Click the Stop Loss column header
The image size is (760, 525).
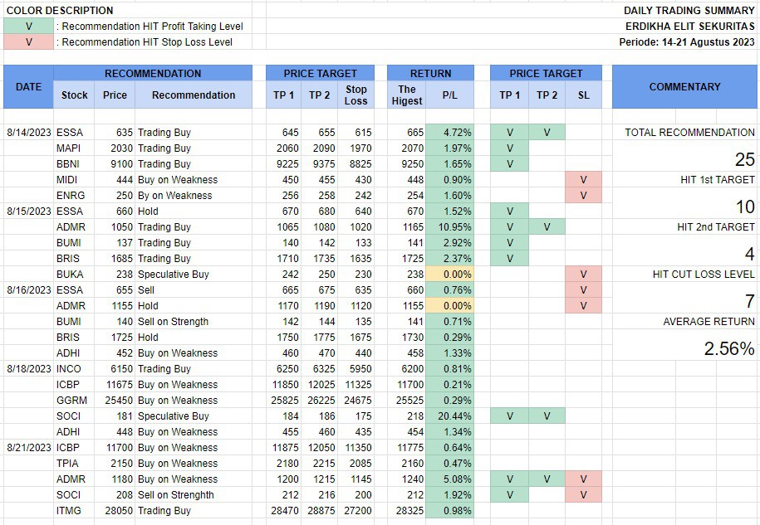tap(355, 95)
